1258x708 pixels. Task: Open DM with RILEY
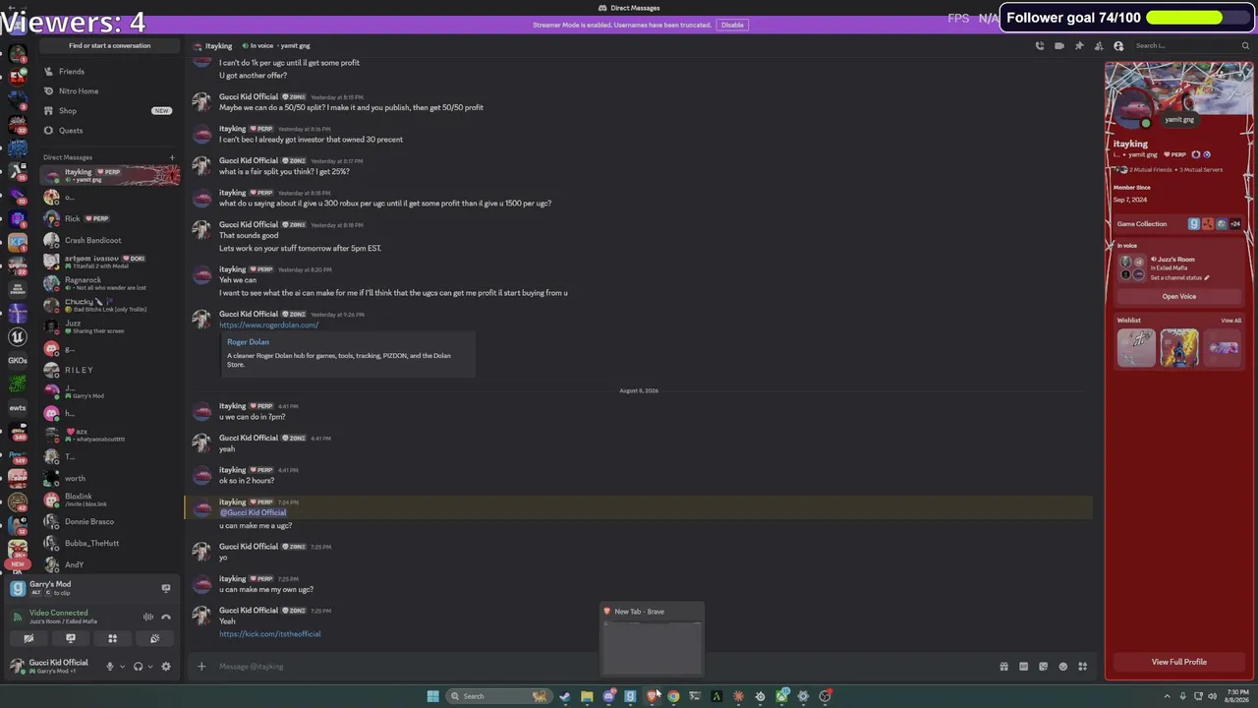110,370
